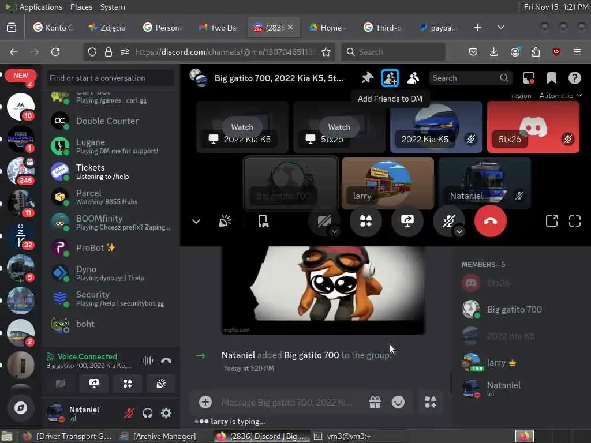Image resolution: width=591 pixels, height=443 pixels.
Task: Open user settings gear
Action: coord(166,413)
